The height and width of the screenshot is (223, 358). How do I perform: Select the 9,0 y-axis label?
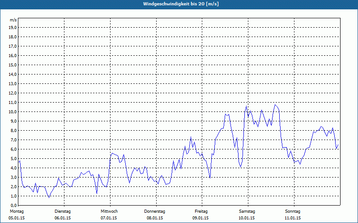coord(13,121)
